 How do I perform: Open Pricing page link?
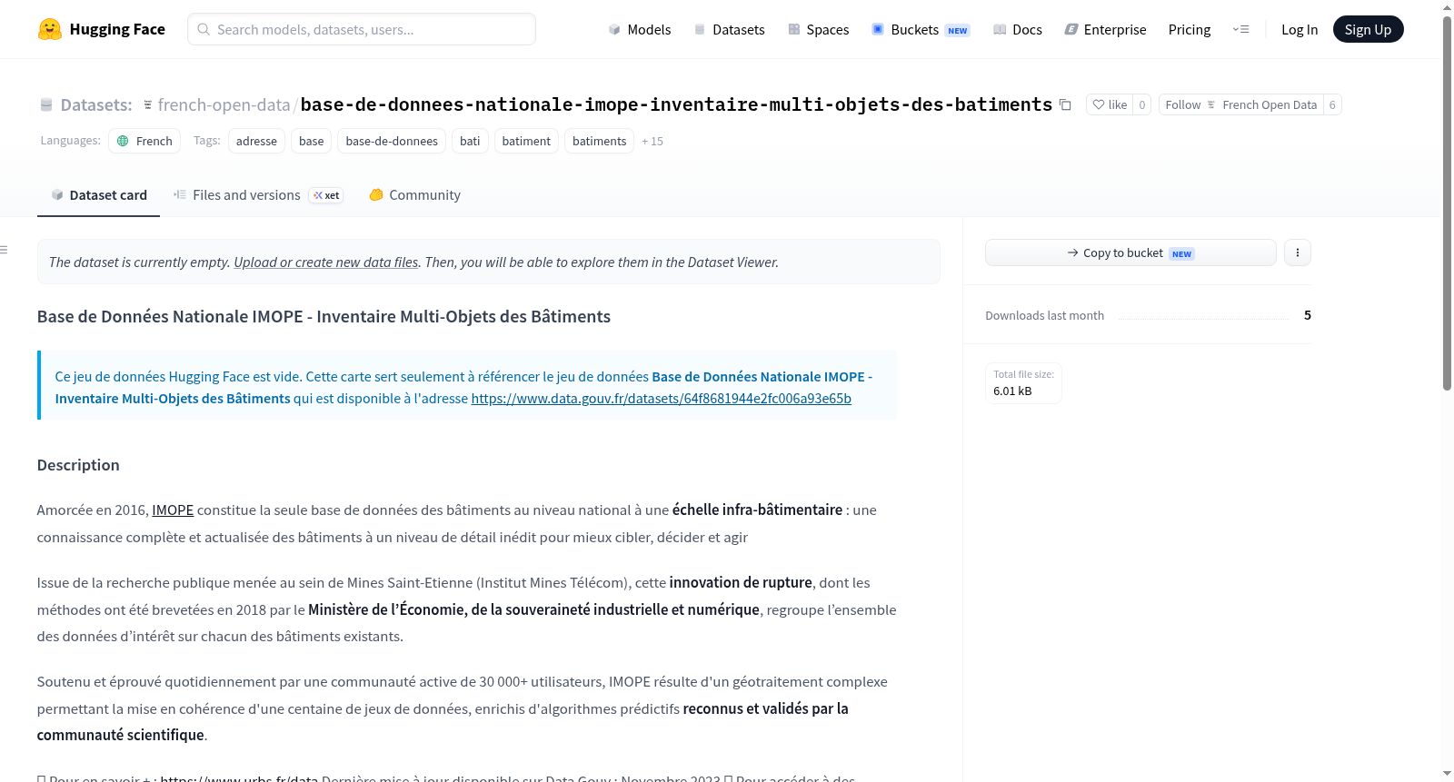1190,30
